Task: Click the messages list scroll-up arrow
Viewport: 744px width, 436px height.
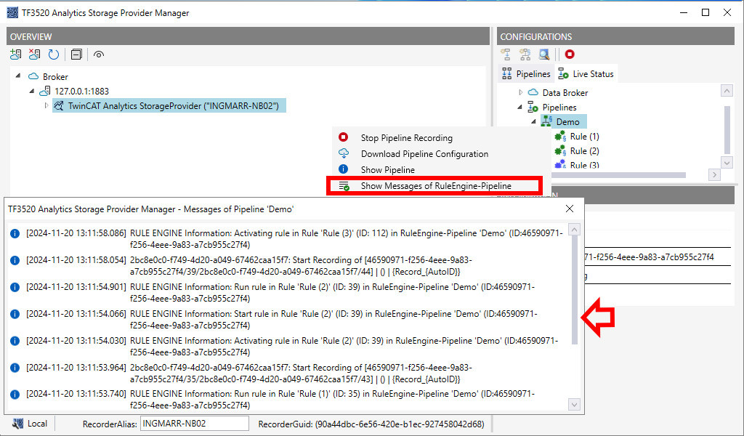Action: tap(574, 230)
